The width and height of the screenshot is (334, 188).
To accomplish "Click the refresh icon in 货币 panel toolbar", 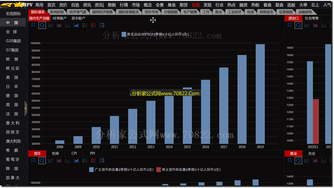I will tap(42, 160).
